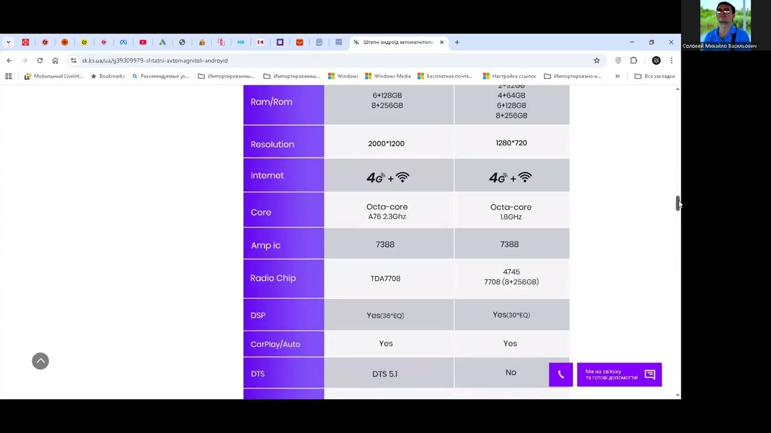Open the Ми на зв'язку chat widget
This screenshot has height=433, width=771.
(x=619, y=375)
